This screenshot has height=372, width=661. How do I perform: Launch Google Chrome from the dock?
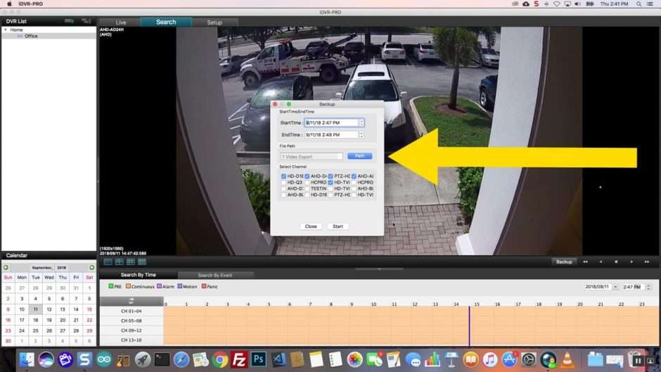pyautogui.click(x=219, y=360)
